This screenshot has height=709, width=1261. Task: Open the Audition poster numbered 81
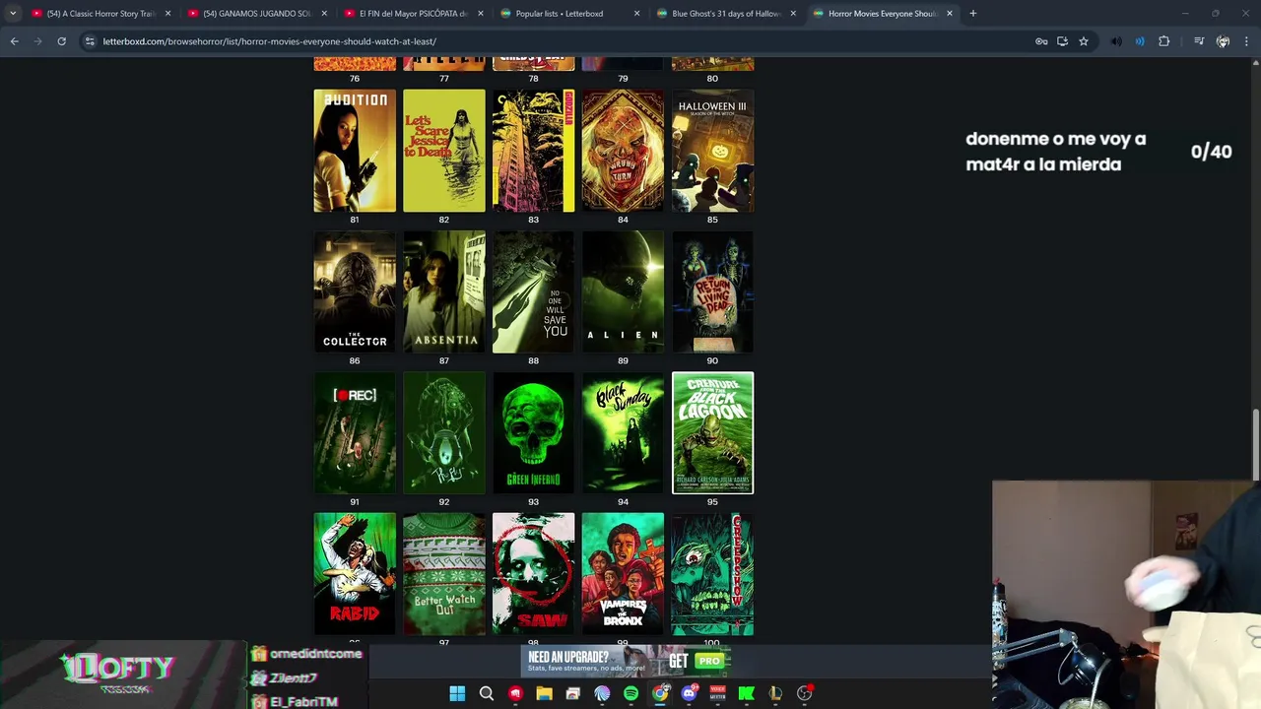coord(355,151)
